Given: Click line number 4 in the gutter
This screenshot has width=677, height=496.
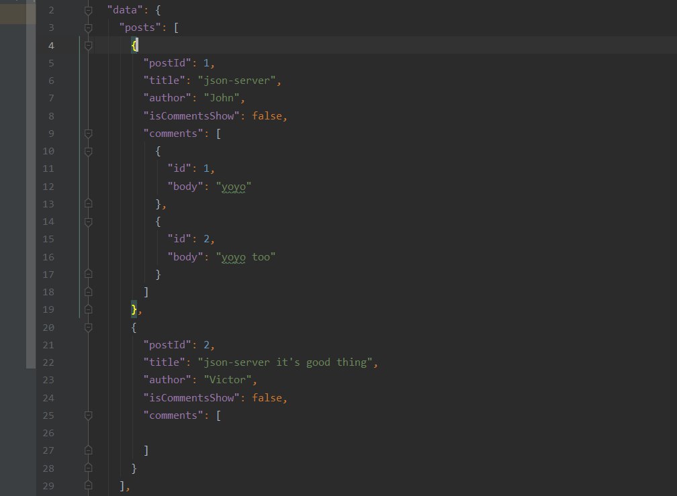Looking at the screenshot, I should [x=51, y=46].
